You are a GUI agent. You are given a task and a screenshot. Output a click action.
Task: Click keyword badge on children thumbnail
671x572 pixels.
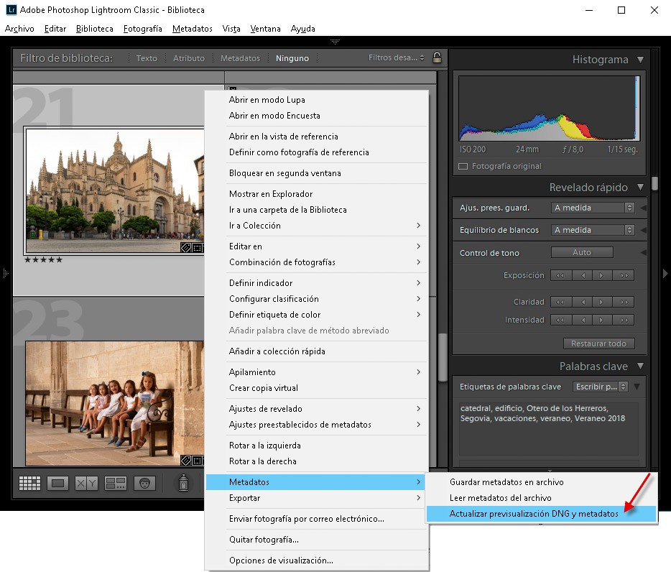tap(186, 461)
